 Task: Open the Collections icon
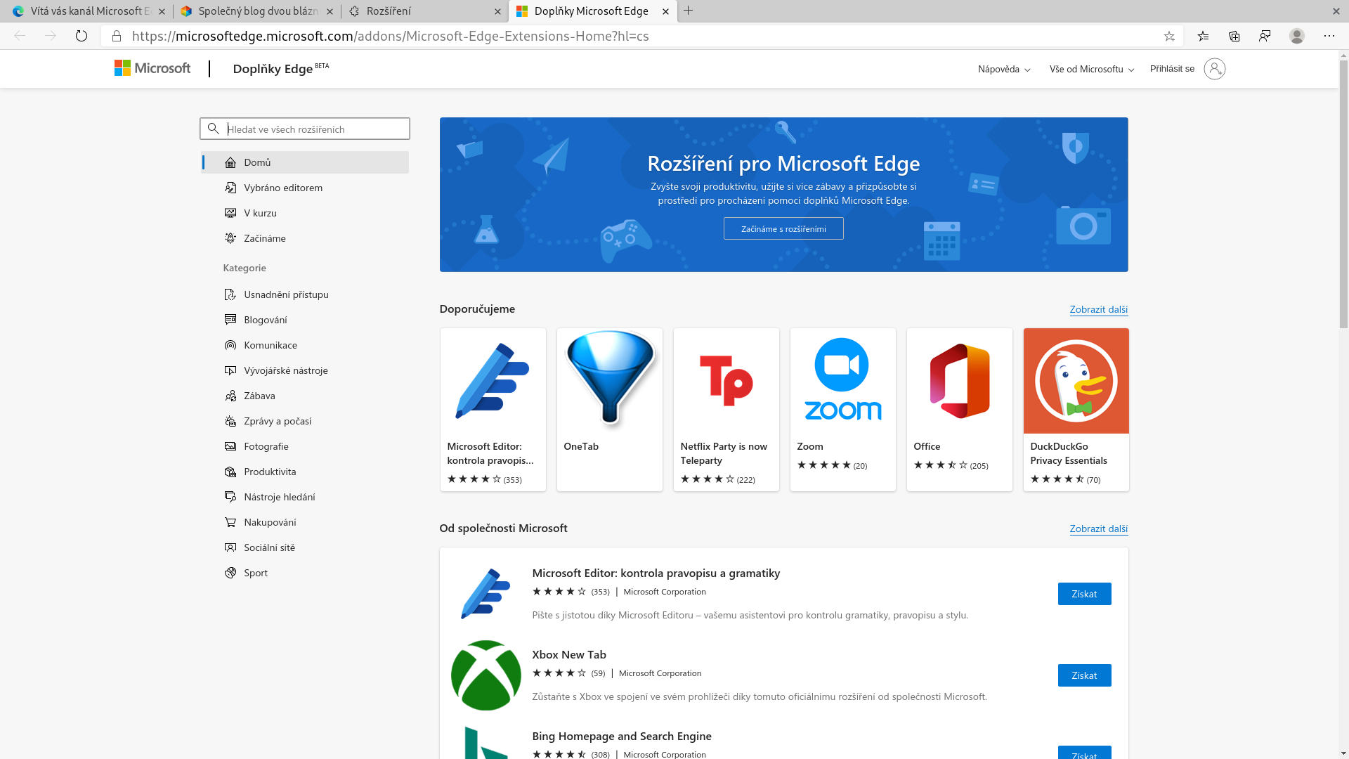(x=1234, y=36)
